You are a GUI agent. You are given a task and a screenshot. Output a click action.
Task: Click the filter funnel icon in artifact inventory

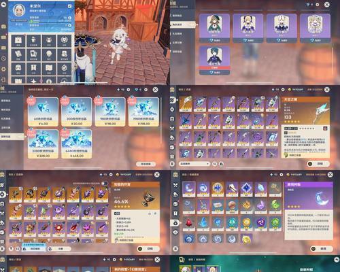(10, 249)
